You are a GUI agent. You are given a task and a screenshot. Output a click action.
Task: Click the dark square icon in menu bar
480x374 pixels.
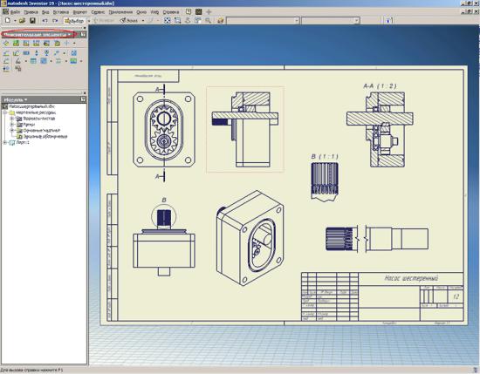pos(198,12)
